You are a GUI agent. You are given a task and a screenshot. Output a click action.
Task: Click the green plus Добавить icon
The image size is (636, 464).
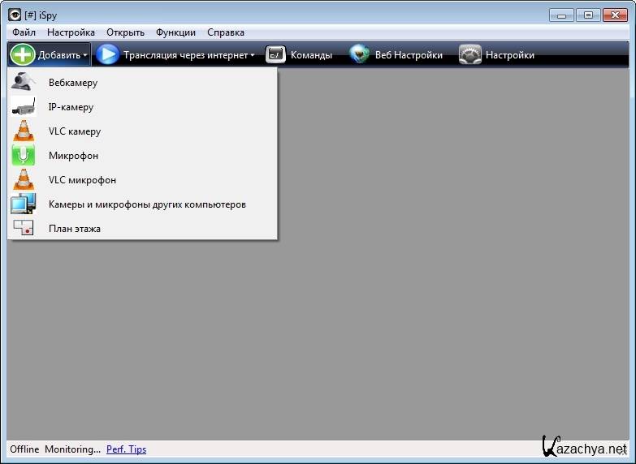click(x=22, y=55)
